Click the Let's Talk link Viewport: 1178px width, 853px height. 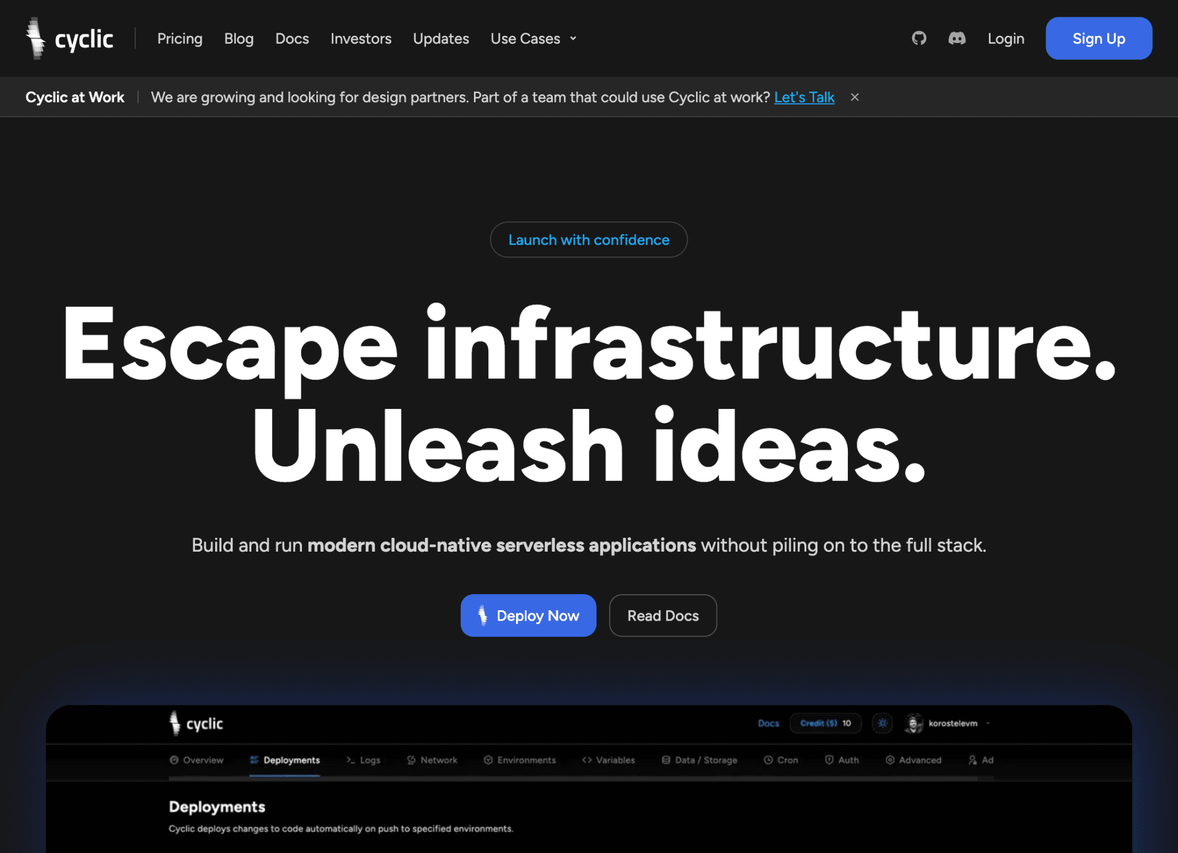click(804, 97)
